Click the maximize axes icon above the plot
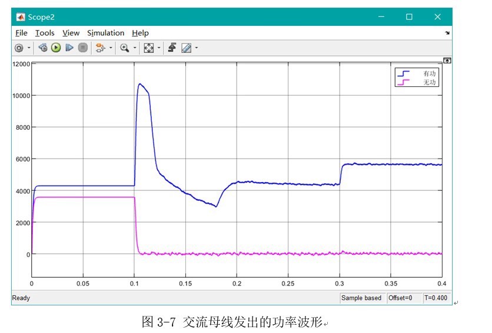Image resolution: width=492 pixels, height=333 pixels. pos(447,60)
